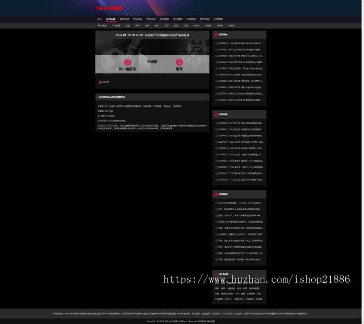Open 篮球集锦 from the main navigation

[x=178, y=19]
